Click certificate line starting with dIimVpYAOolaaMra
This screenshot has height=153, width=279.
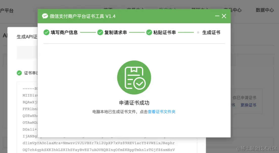[x=99, y=143]
